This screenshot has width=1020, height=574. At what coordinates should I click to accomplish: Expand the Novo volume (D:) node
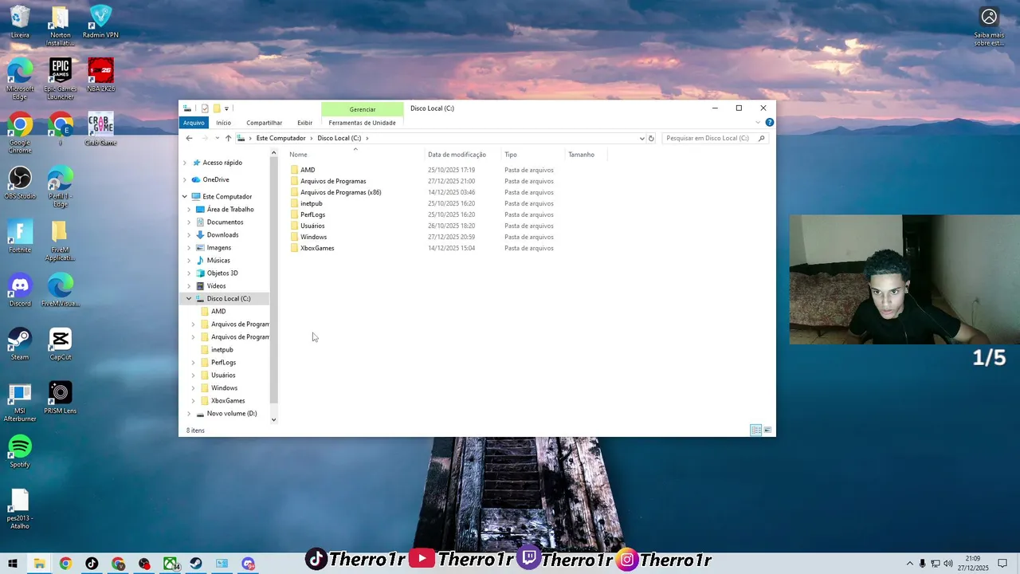pos(189,414)
